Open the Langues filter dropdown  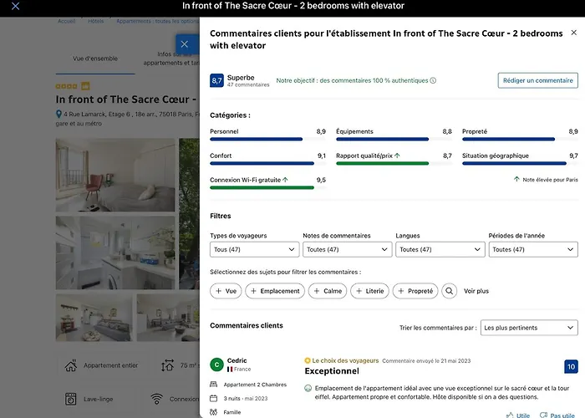click(440, 249)
